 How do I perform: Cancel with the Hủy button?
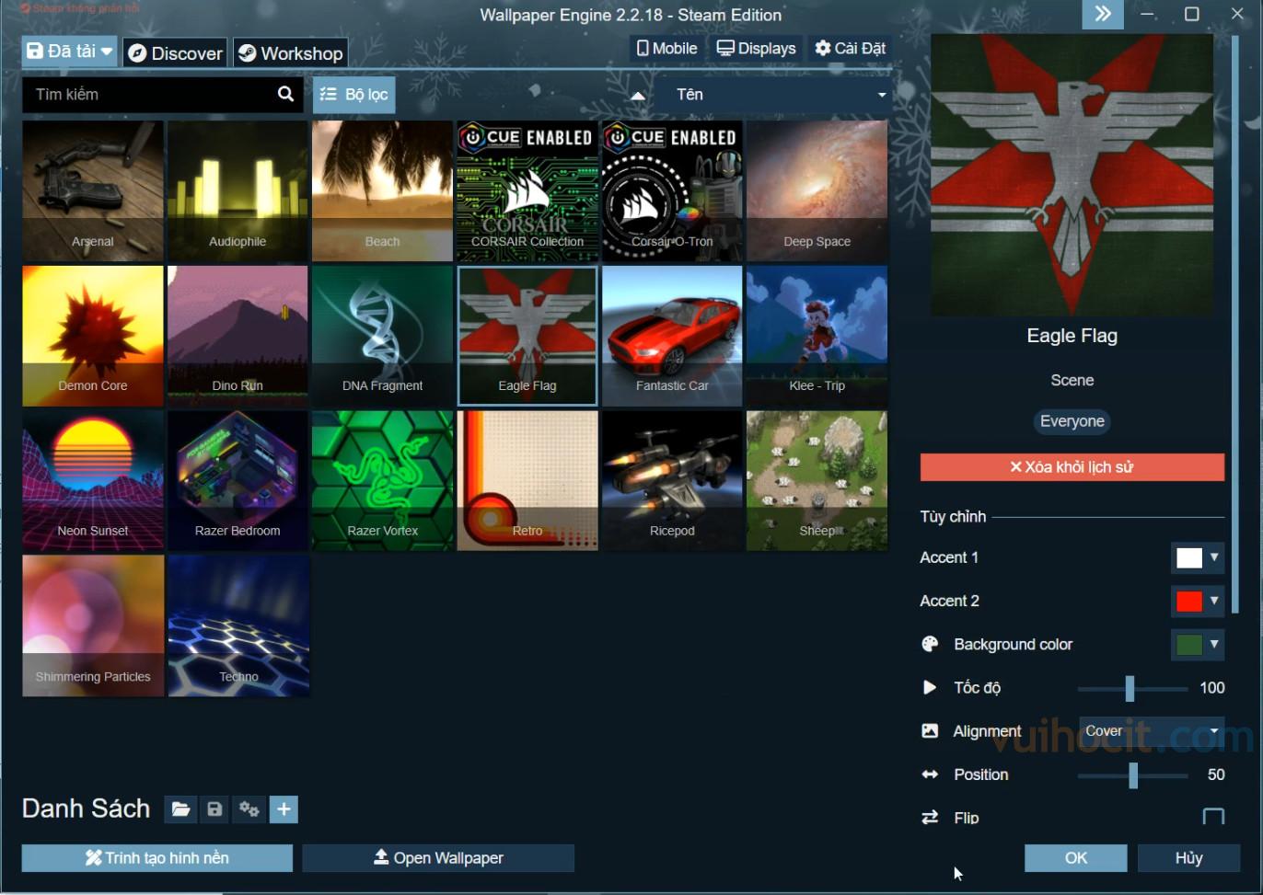point(1188,858)
